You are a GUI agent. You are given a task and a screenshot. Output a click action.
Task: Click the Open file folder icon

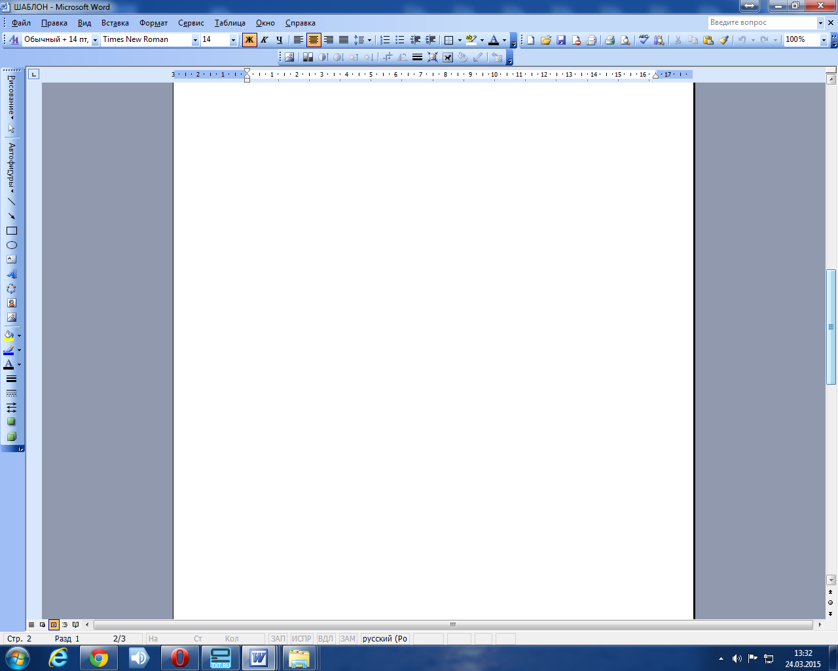click(546, 40)
